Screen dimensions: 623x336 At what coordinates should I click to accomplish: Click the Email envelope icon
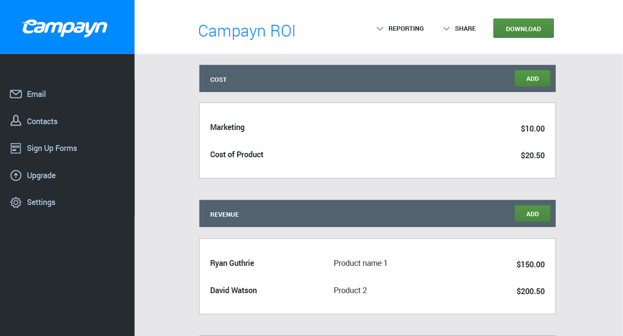(x=16, y=94)
